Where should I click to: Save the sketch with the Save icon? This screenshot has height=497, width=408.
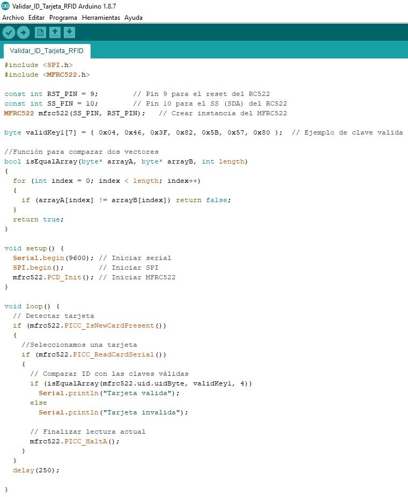pyautogui.click(x=69, y=32)
